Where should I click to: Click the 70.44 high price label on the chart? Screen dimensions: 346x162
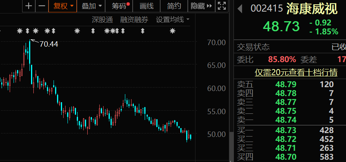pos(49,44)
